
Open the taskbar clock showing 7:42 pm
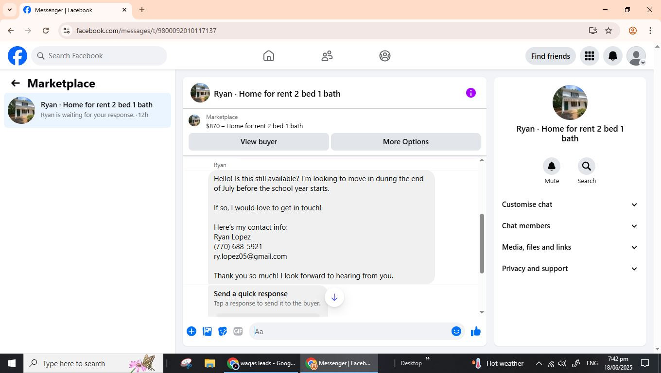[617, 363]
